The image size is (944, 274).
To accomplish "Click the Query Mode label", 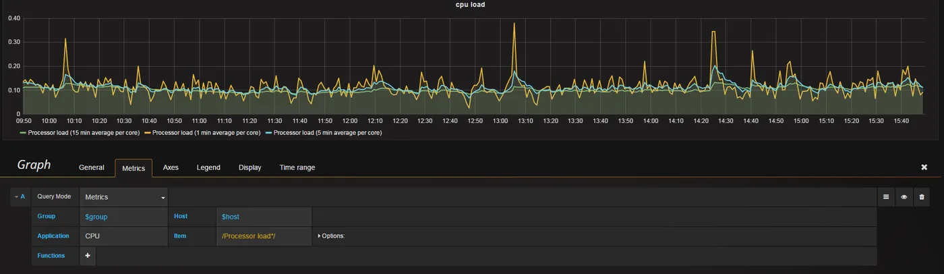I will 54,196.
